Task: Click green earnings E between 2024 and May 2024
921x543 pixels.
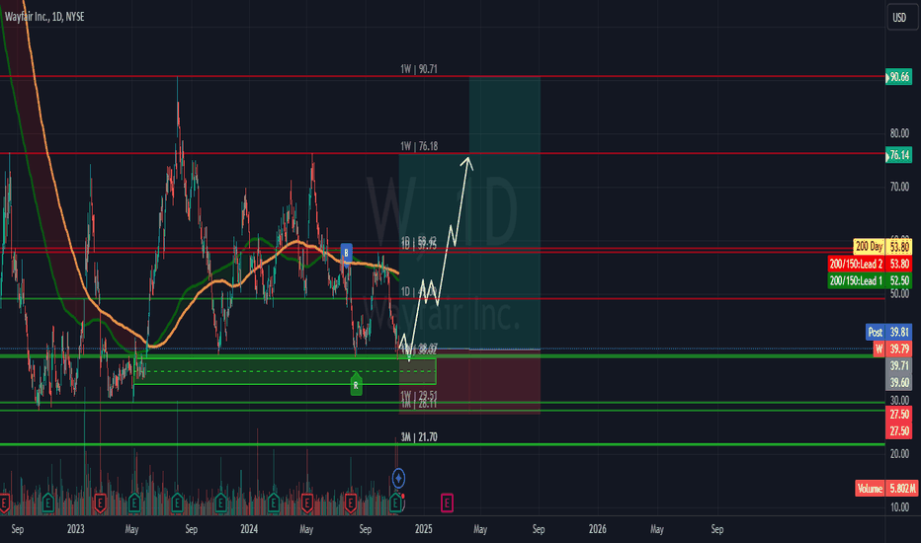Action: 273,504
